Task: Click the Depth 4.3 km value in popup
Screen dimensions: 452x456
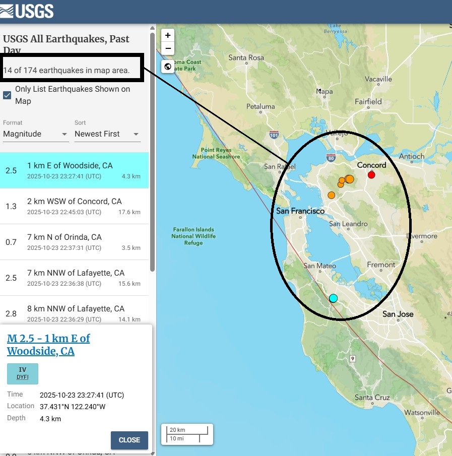Action: (x=50, y=419)
